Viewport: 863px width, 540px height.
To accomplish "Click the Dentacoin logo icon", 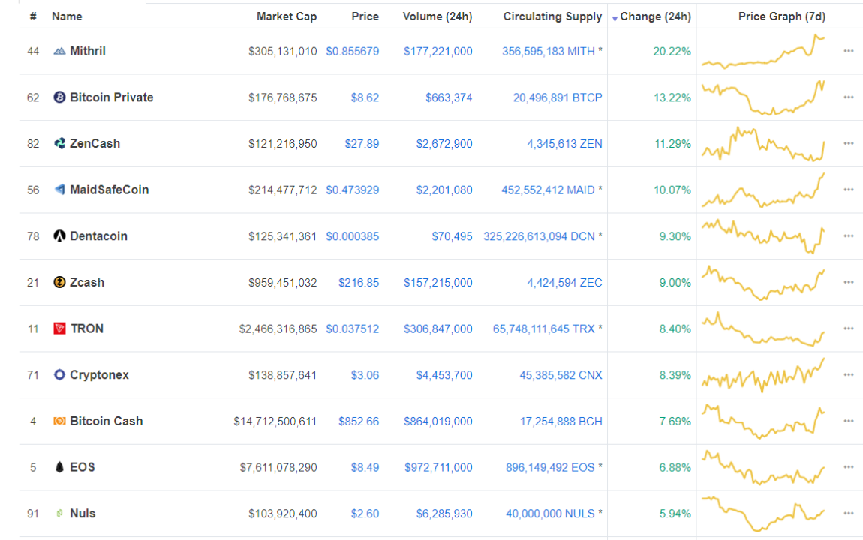I will (59, 236).
